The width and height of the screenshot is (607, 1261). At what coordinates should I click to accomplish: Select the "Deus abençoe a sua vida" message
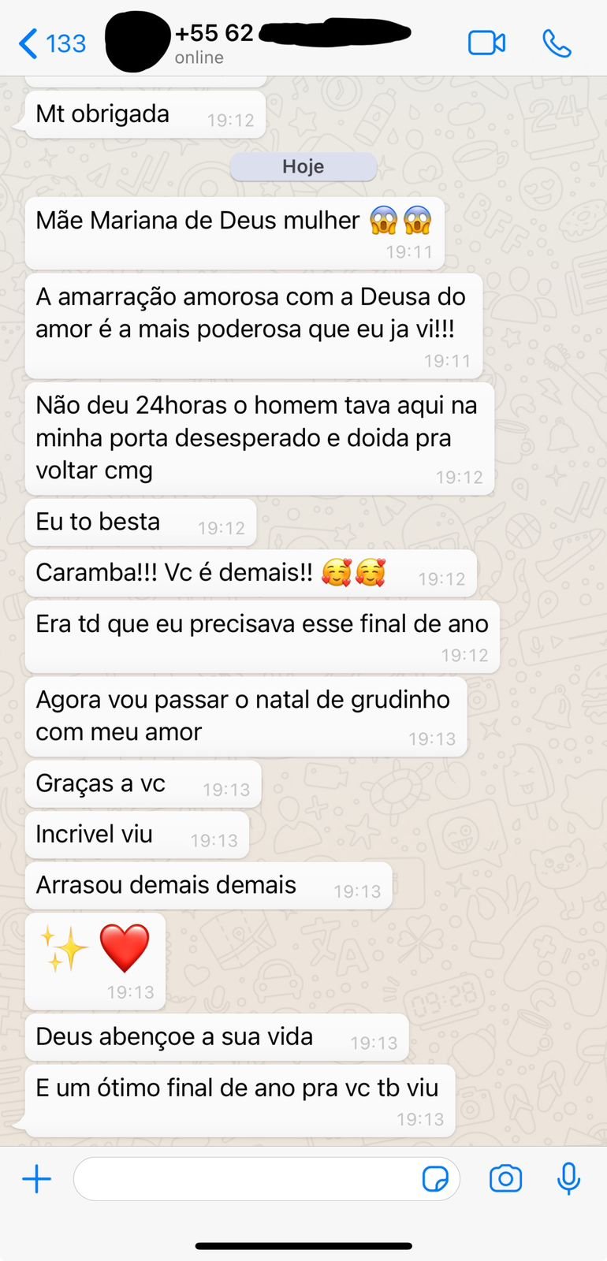(217, 1037)
